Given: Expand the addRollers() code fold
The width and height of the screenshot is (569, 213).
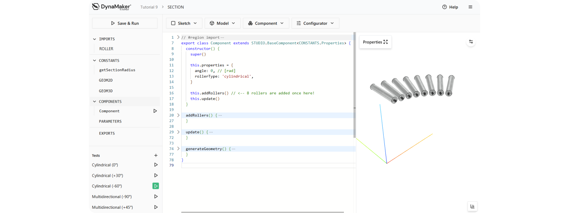Looking at the screenshot, I should click(x=179, y=115).
